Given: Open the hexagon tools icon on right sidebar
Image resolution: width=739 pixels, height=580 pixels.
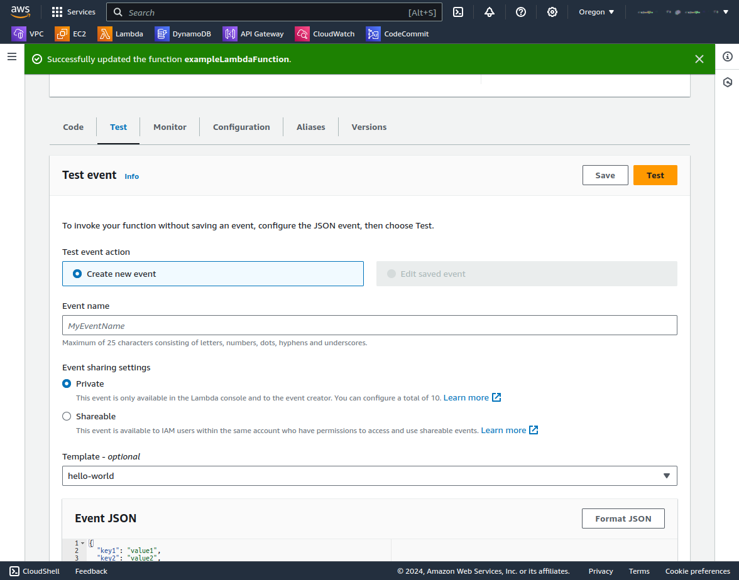Looking at the screenshot, I should pos(728,82).
